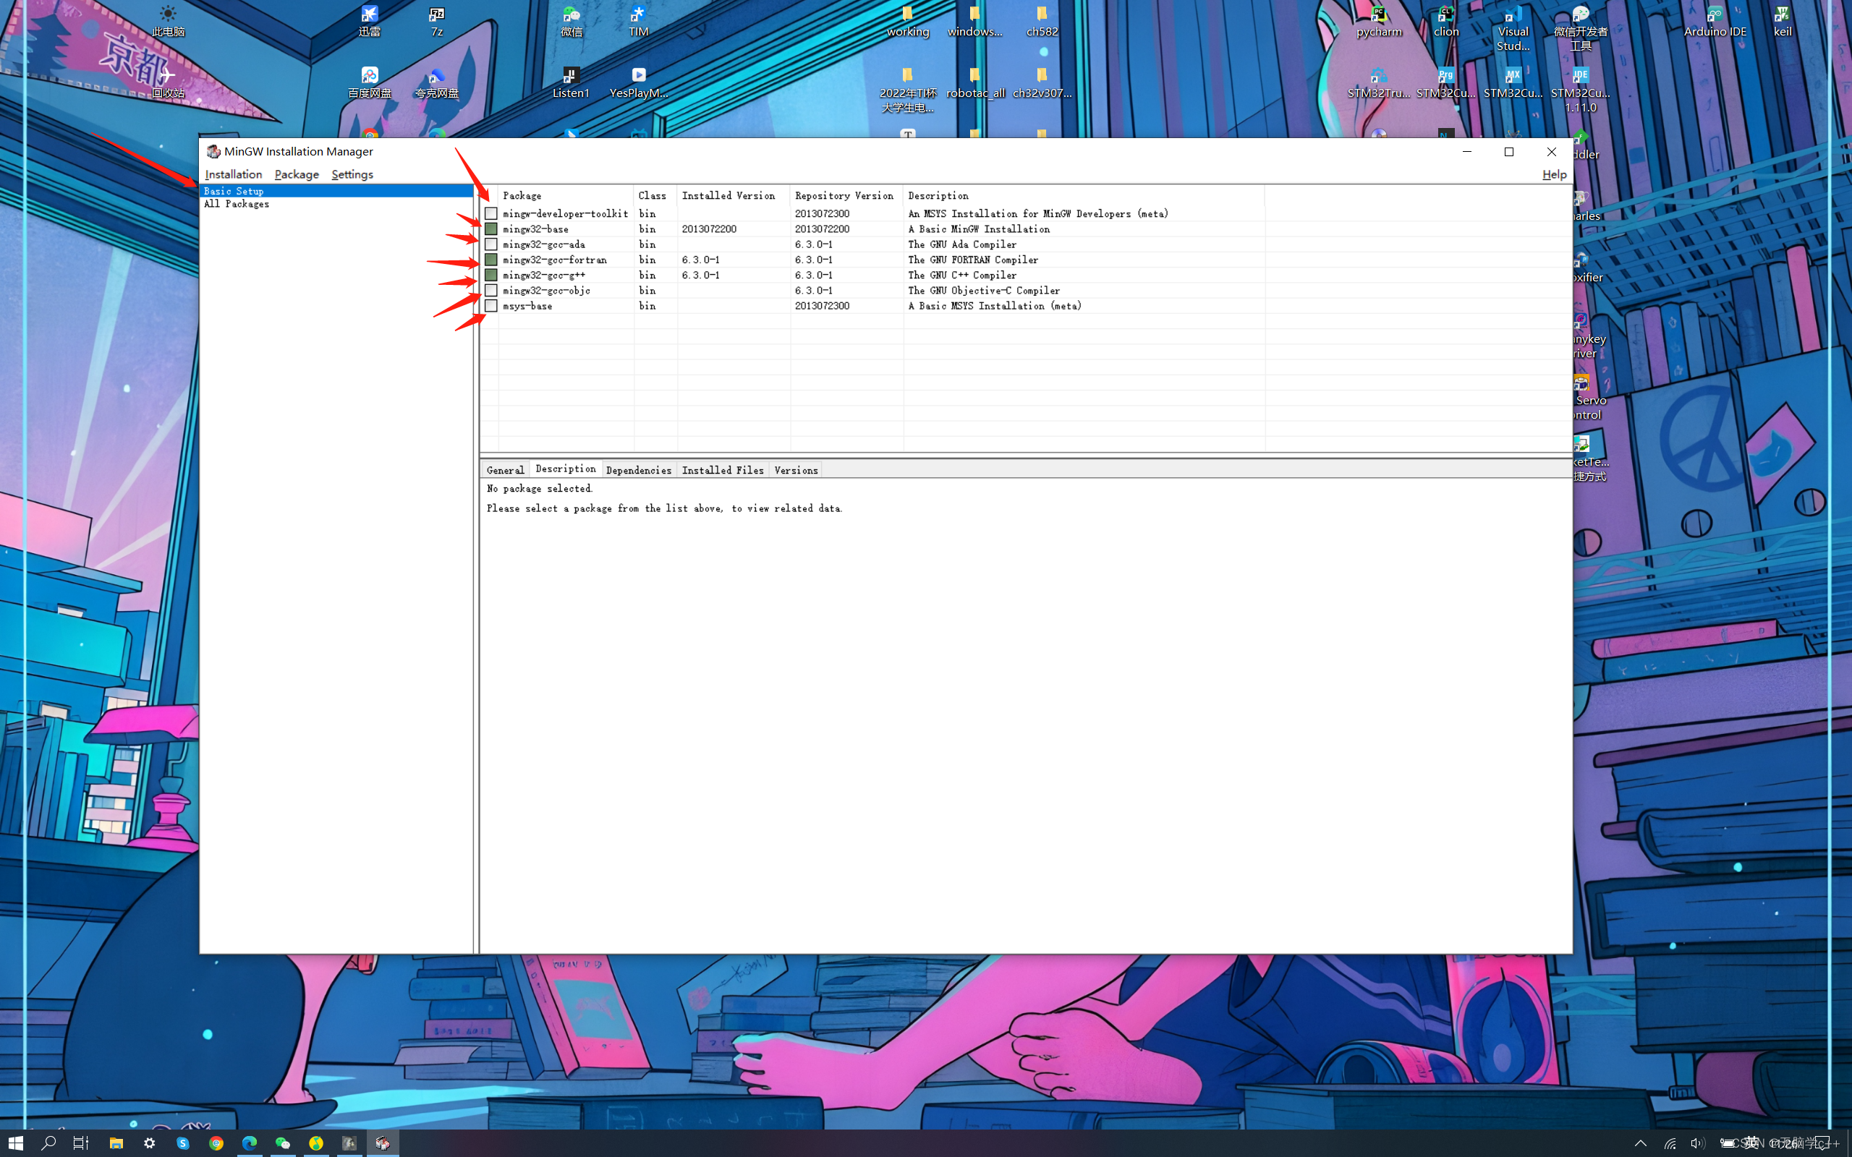This screenshot has height=1157, width=1852.
Task: Toggle the mingw32-gcc-g++ checkbox
Action: point(491,275)
